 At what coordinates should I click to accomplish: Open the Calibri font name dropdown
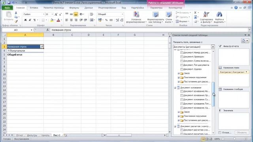[x=43, y=14]
